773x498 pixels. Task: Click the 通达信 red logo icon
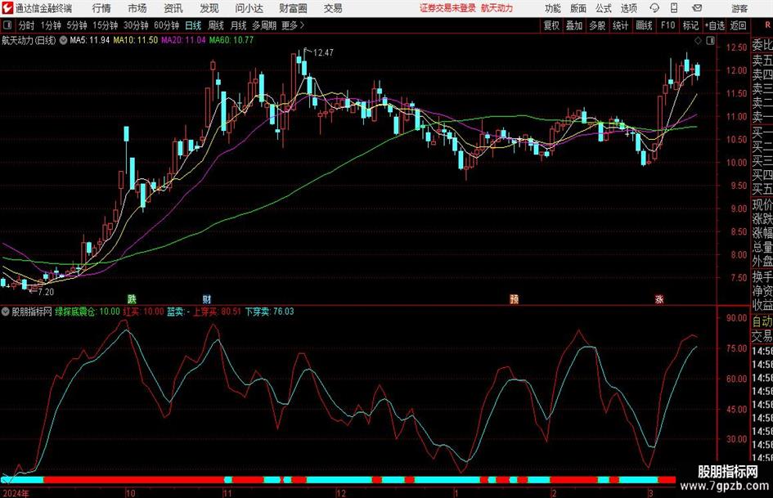[x=7, y=8]
